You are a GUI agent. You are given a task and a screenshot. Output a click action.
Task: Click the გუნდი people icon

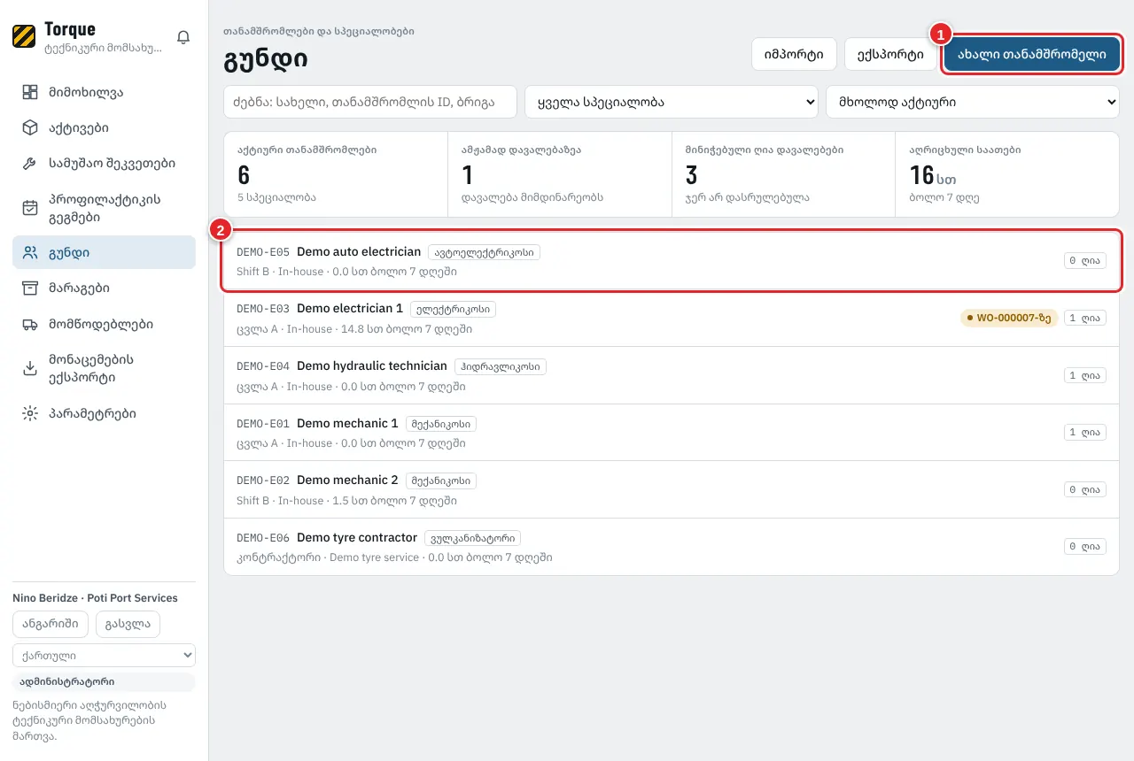point(30,252)
